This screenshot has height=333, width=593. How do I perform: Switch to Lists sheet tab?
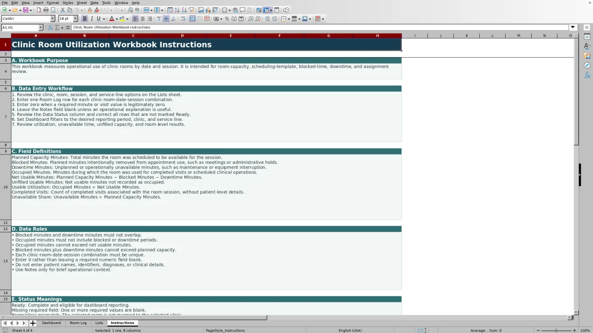point(99,323)
